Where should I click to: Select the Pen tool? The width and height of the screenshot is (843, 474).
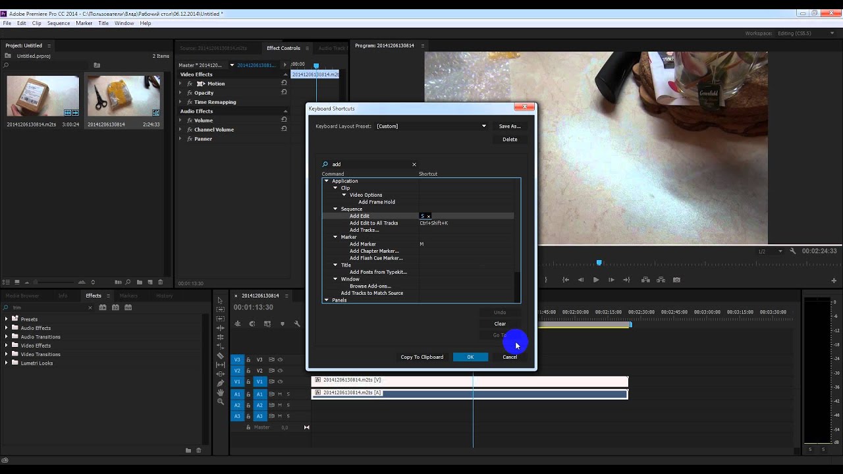(x=220, y=383)
